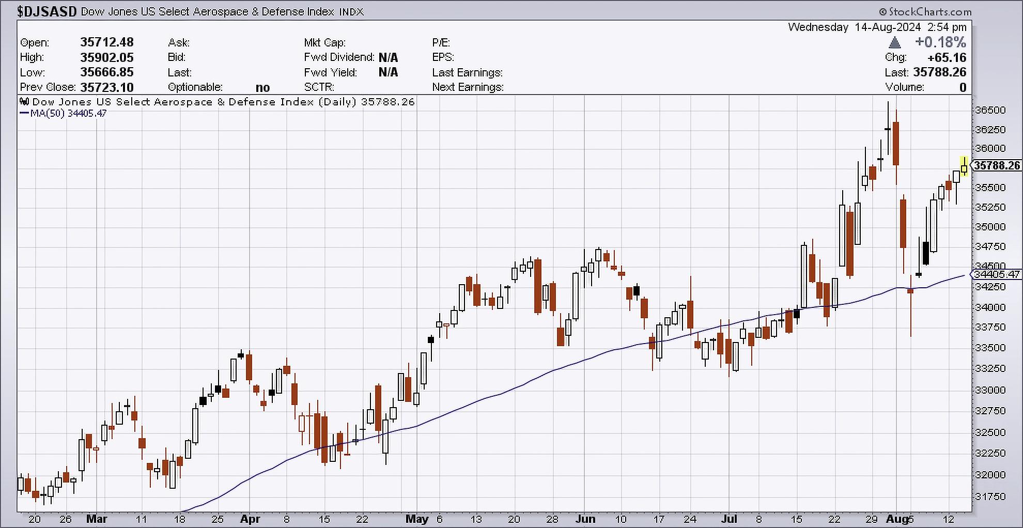The height and width of the screenshot is (528, 1023).
Task: Click the Mar month label on date axis
Action: coord(97,519)
